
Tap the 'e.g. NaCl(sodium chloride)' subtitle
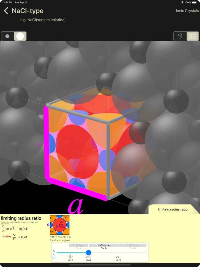pos(43,20)
